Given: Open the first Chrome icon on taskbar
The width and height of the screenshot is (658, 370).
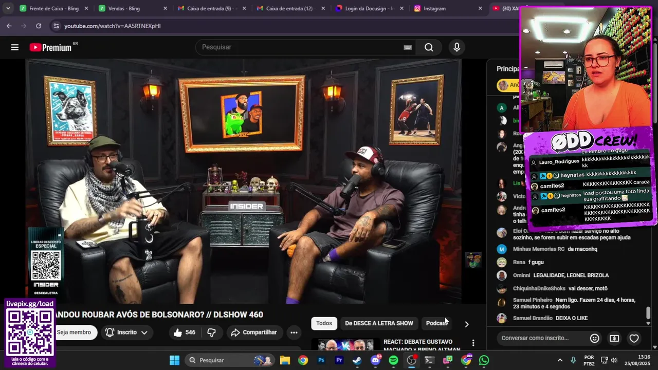Looking at the screenshot, I should point(303,360).
